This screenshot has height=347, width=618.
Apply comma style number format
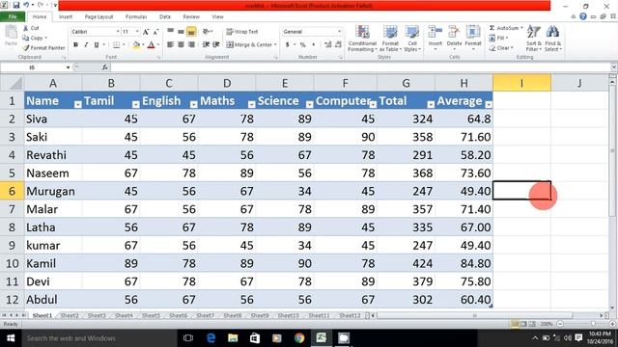[x=313, y=45]
